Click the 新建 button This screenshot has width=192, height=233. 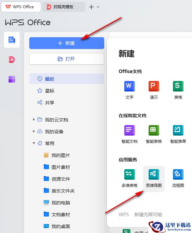[67, 43]
